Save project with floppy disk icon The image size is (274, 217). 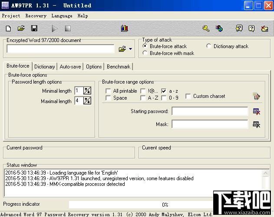[34, 28]
